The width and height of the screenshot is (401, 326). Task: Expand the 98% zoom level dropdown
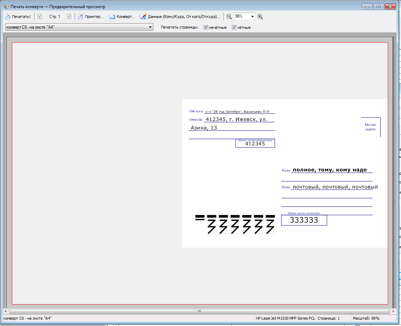click(252, 17)
